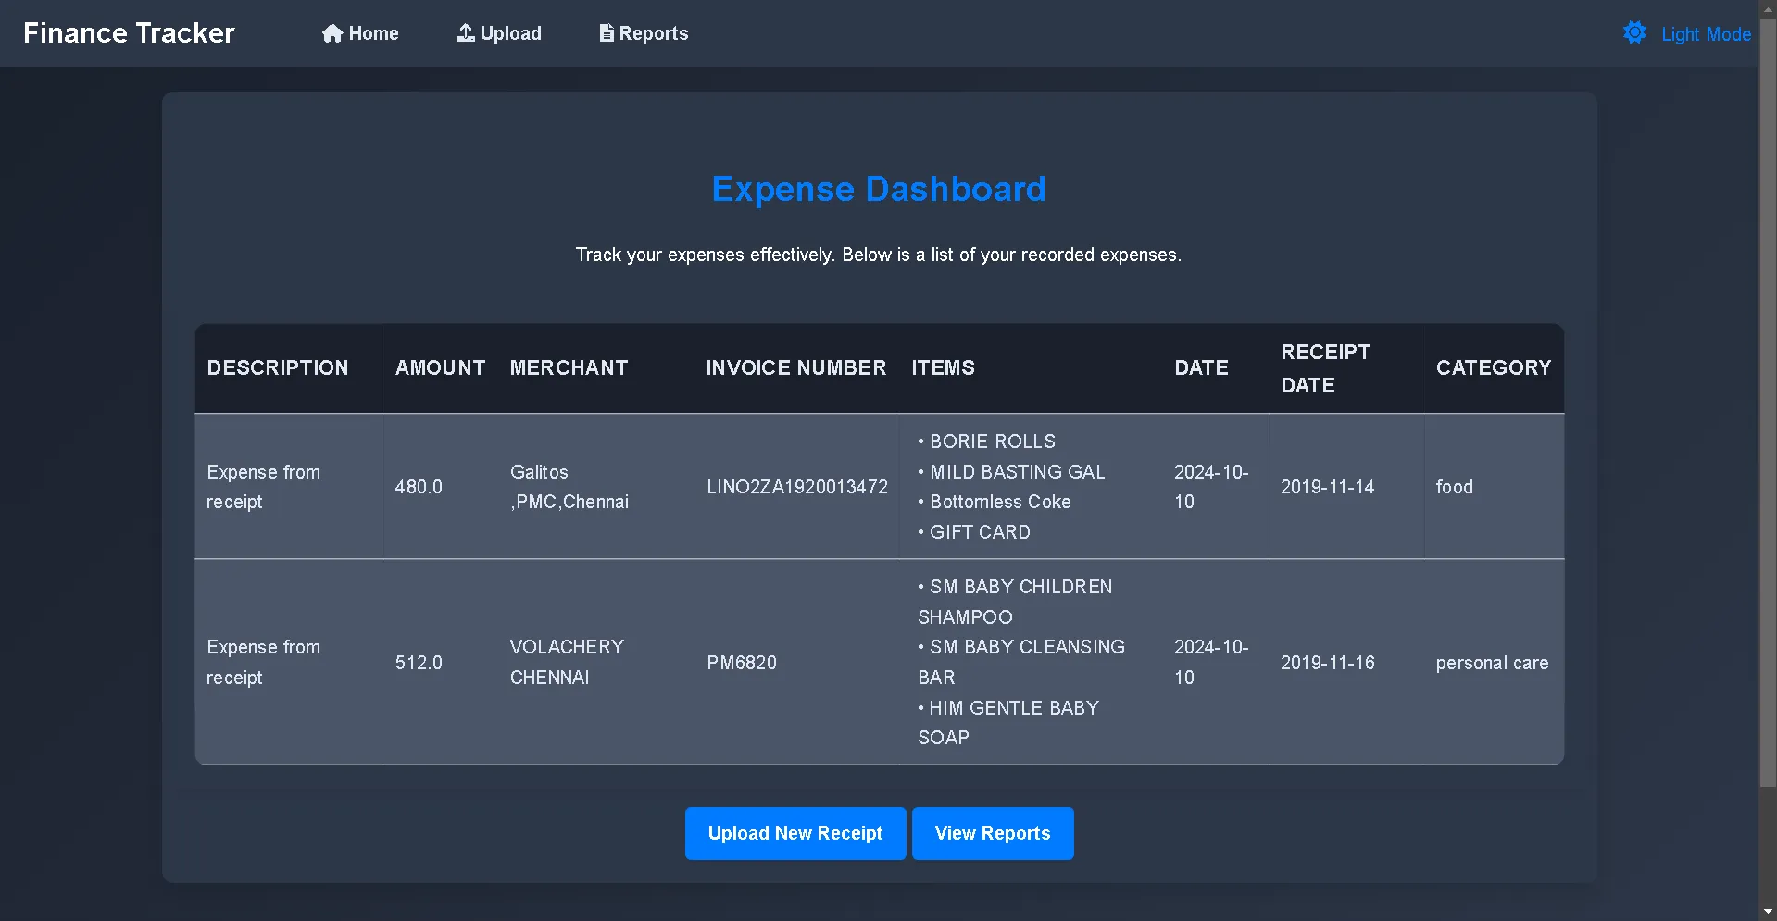
Task: Click the View Reports button
Action: [993, 833]
